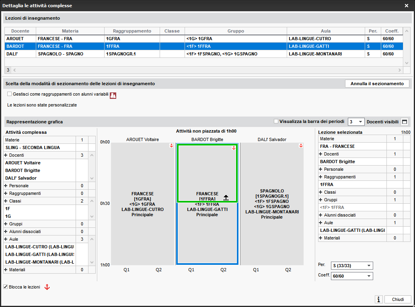Screen dimensions: 415x307
Task: Uncheck the Blocca le lezioni checkbox
Action: click(6, 287)
